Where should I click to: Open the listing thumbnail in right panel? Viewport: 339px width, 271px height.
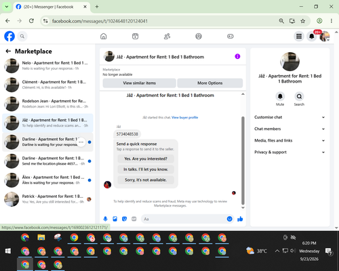[x=290, y=62]
